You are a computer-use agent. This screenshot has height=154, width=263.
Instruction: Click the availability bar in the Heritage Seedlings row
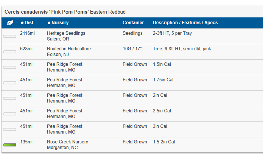click(10, 36)
